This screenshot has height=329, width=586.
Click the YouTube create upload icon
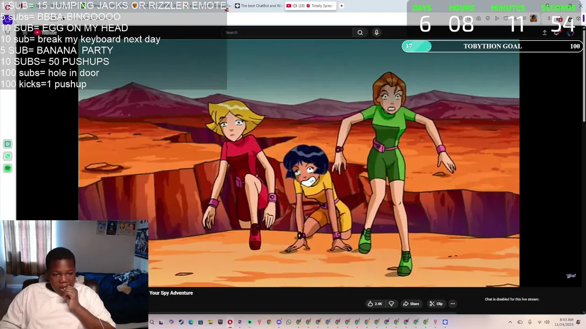[x=544, y=32]
